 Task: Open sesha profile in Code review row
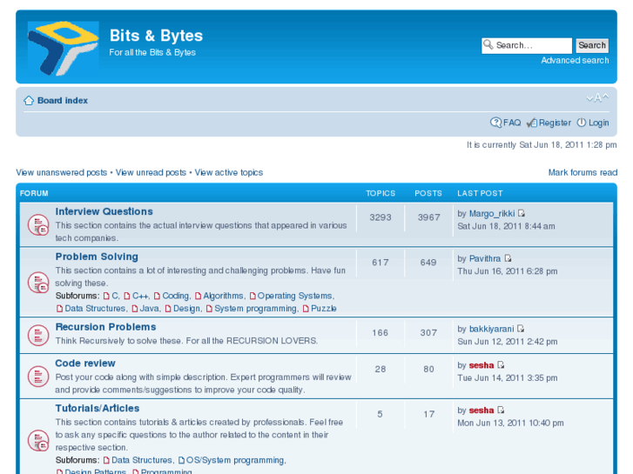481,365
